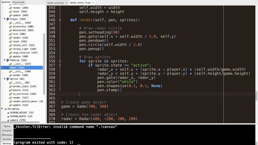Click the variable icon beside SCREEN_HEIGHT [15]
This screenshot has height=145, width=258.
click(x=8, y=113)
